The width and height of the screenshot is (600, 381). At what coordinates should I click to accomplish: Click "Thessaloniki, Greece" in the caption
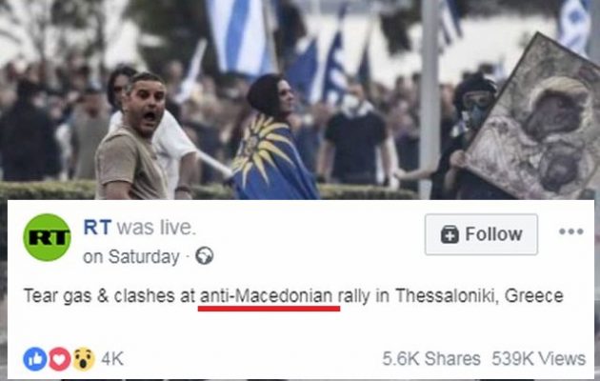point(479,296)
